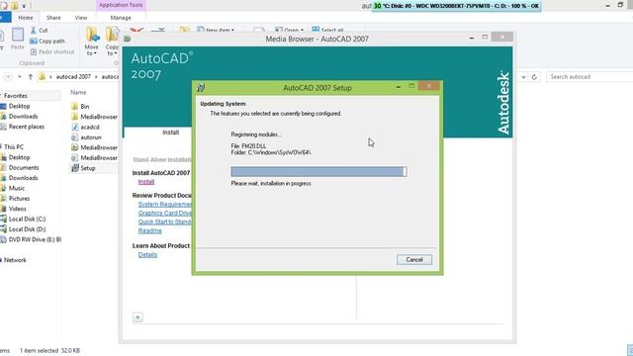
Task: Click the Install link in Media Browser
Action: point(146,182)
